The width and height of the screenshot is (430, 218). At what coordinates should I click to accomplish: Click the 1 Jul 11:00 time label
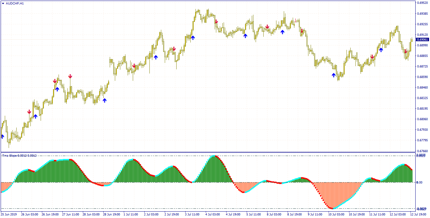(x=131, y=214)
